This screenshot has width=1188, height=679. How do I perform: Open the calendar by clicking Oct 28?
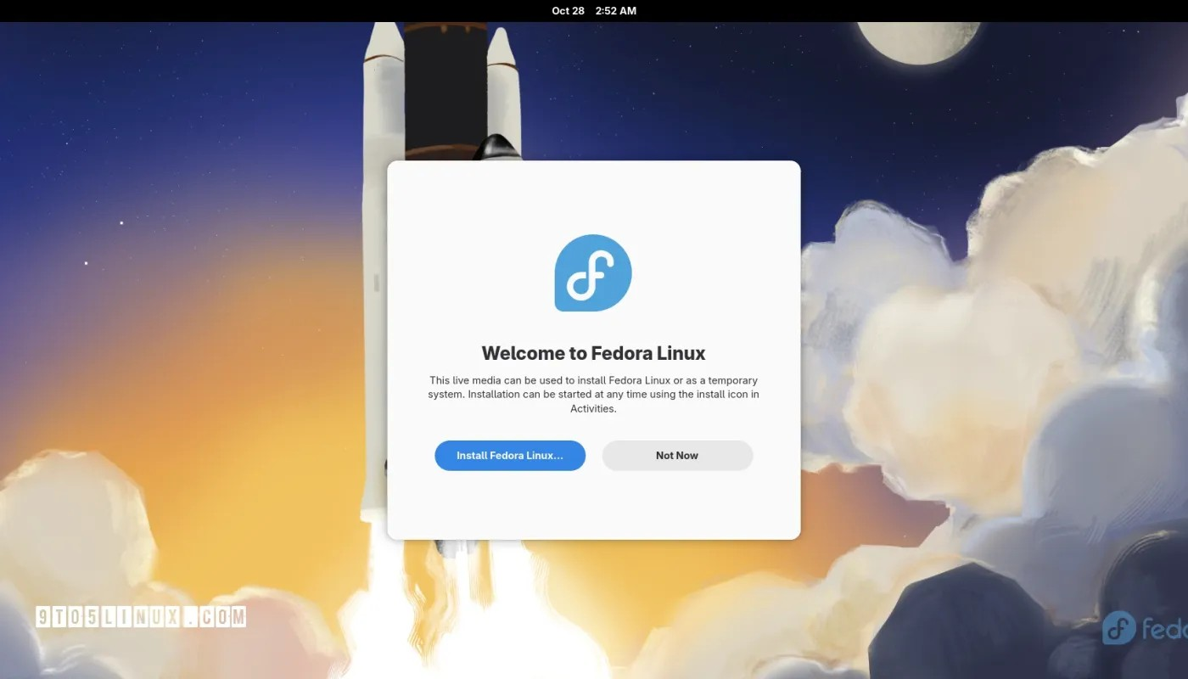[567, 10]
